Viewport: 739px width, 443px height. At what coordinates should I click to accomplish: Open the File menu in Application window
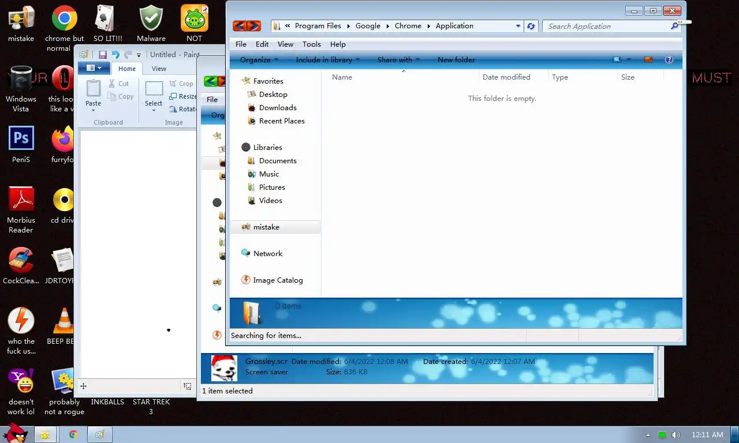pyautogui.click(x=241, y=44)
